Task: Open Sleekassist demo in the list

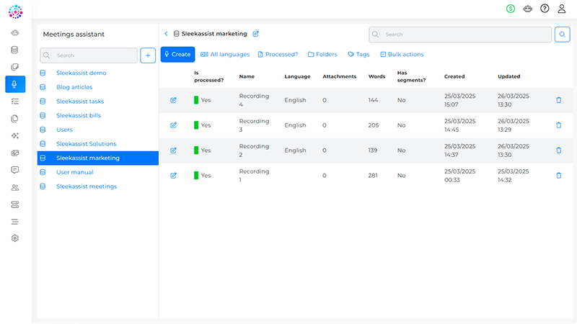Action: click(x=82, y=73)
